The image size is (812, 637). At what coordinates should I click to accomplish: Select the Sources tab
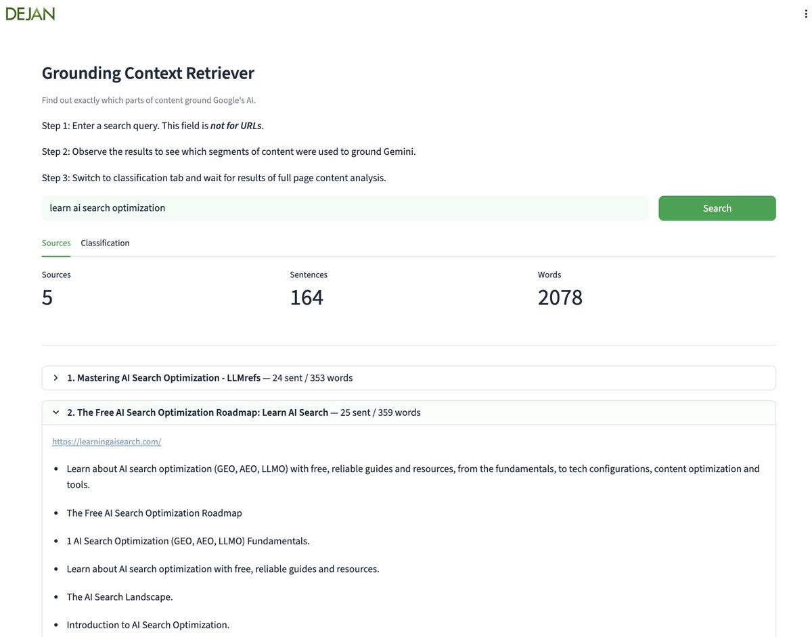coord(56,243)
